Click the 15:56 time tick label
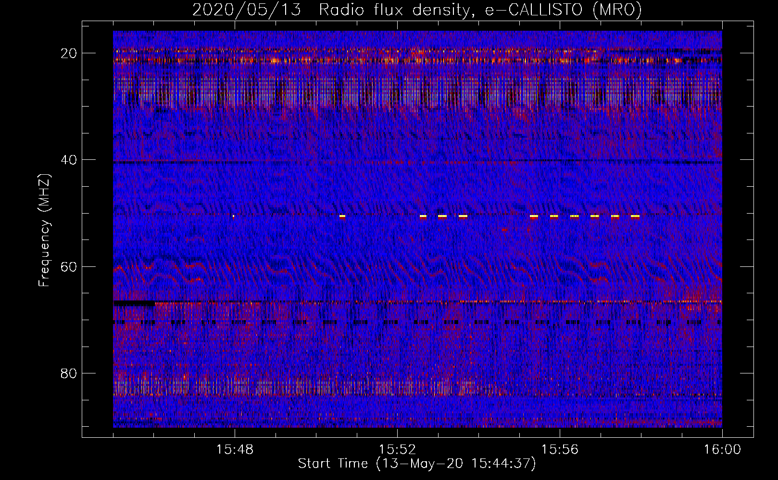 [x=560, y=450]
